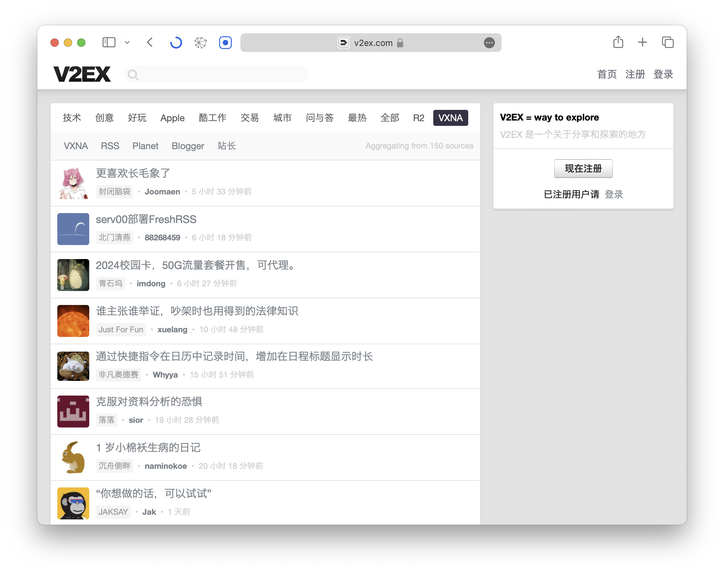This screenshot has height=574, width=724.
Task: Click the 登录 link in header
Action: click(x=663, y=74)
